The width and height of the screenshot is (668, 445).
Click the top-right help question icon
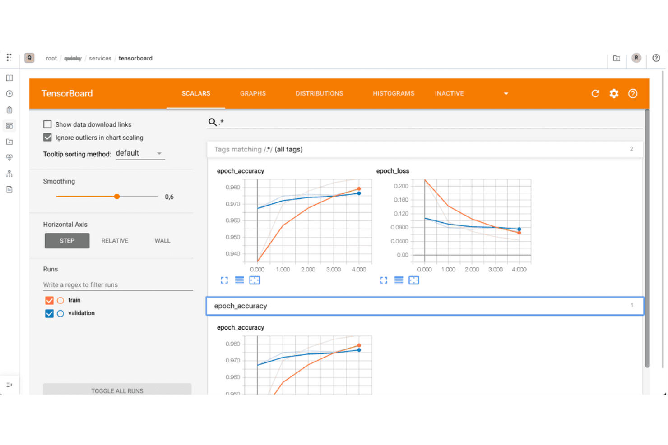656,58
